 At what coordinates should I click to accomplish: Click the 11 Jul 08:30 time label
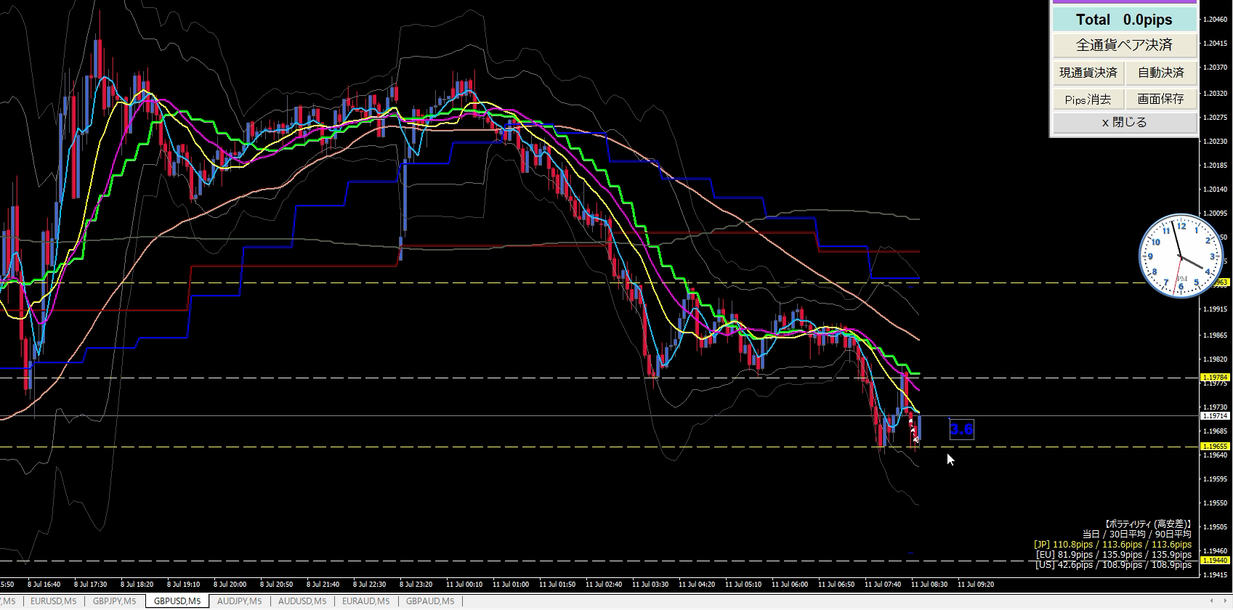(x=929, y=584)
